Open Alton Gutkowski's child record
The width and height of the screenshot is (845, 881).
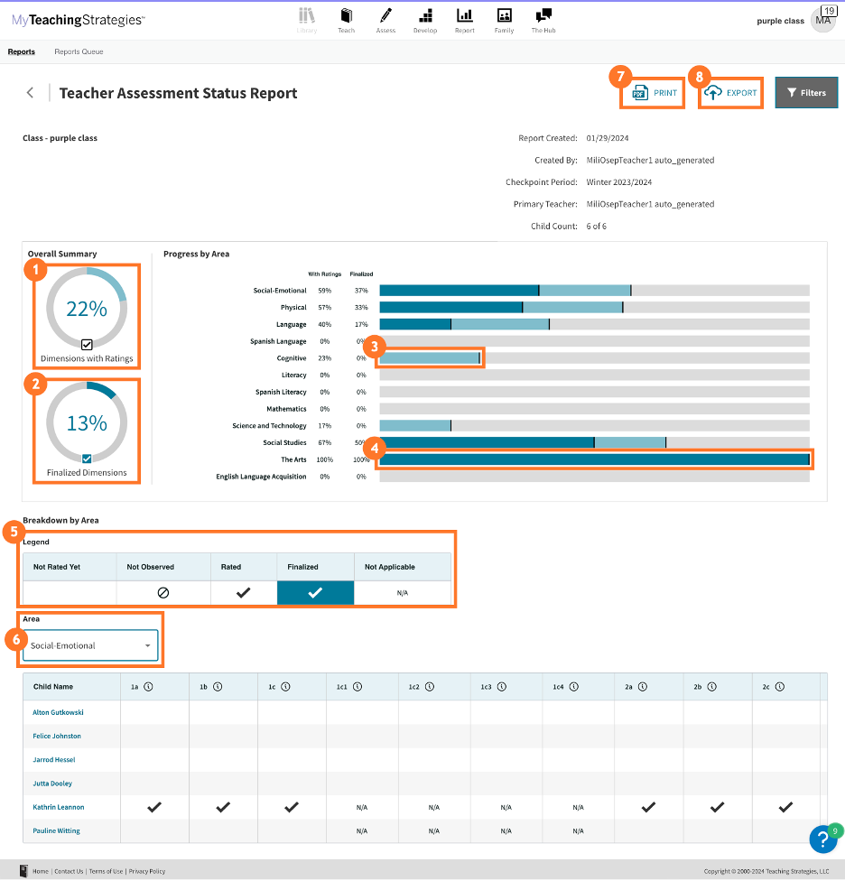(x=57, y=712)
